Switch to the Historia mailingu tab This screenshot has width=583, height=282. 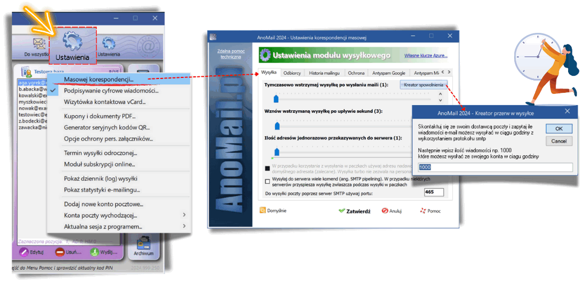click(x=324, y=73)
